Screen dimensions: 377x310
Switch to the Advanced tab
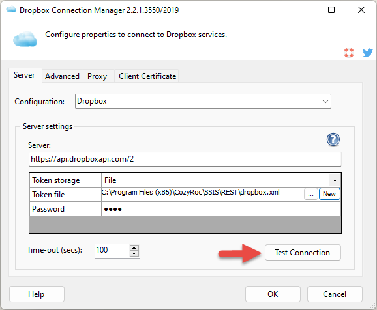62,76
